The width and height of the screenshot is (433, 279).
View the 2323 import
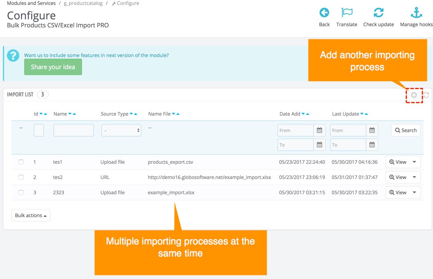point(398,192)
